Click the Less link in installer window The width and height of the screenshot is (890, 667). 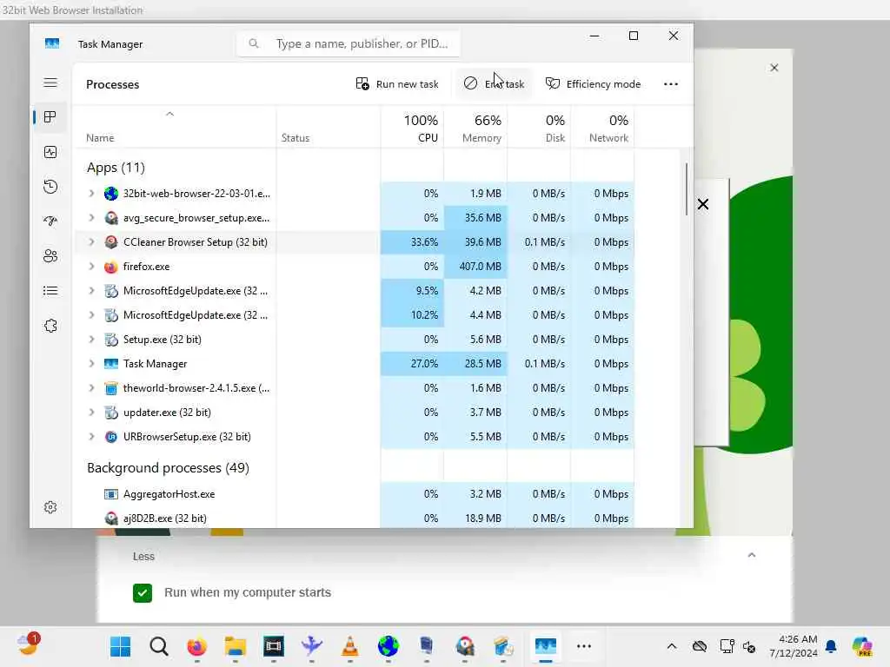143,557
